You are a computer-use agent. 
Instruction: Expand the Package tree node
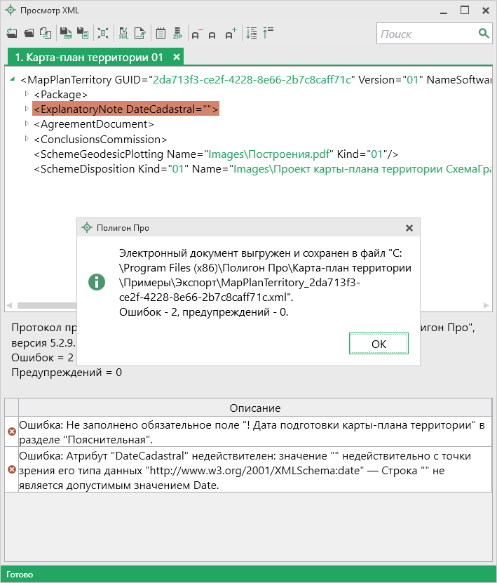(27, 94)
